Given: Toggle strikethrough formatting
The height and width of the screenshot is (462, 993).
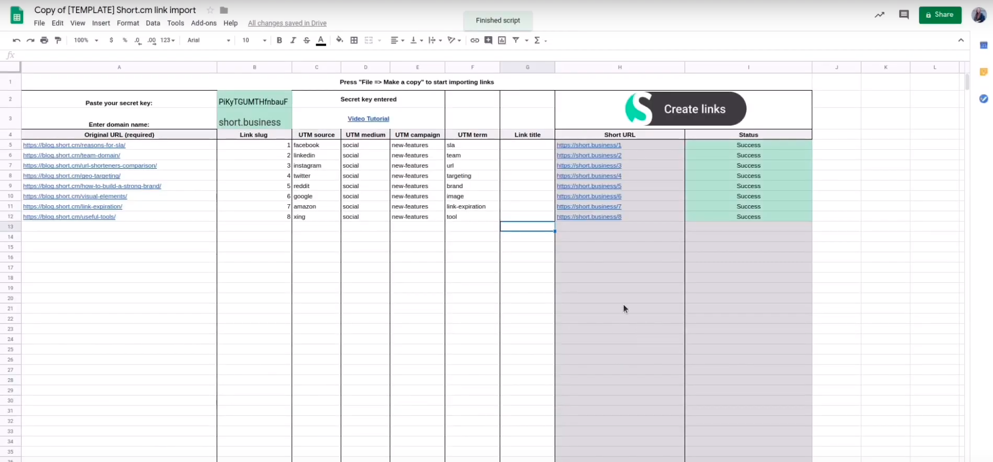Looking at the screenshot, I should click(307, 40).
